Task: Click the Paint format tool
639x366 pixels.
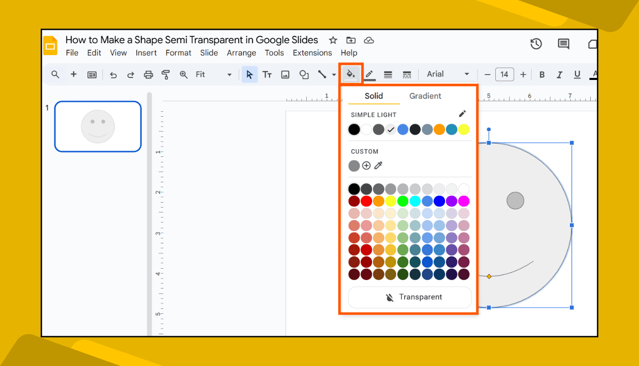Action: 166,74
